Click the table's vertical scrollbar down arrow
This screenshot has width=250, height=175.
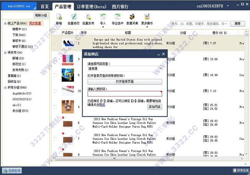(x=246, y=154)
